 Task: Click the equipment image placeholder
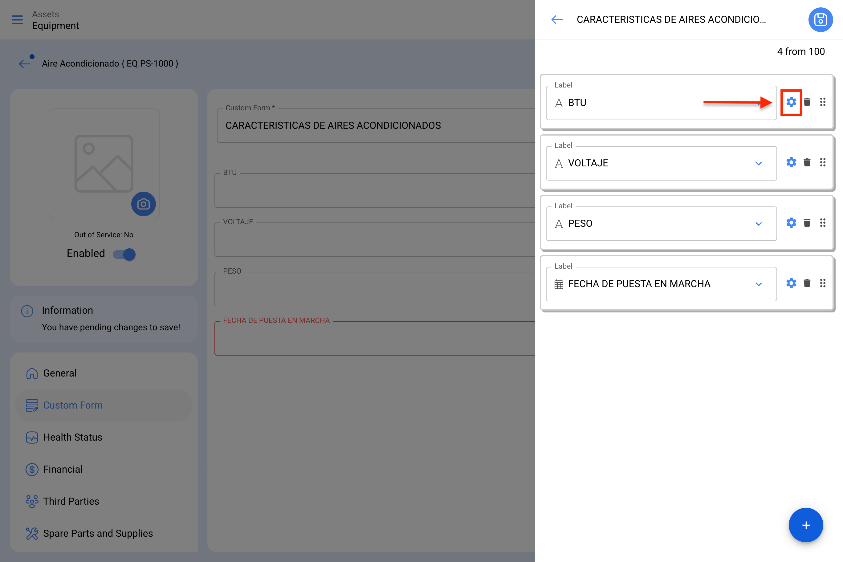coord(104,163)
